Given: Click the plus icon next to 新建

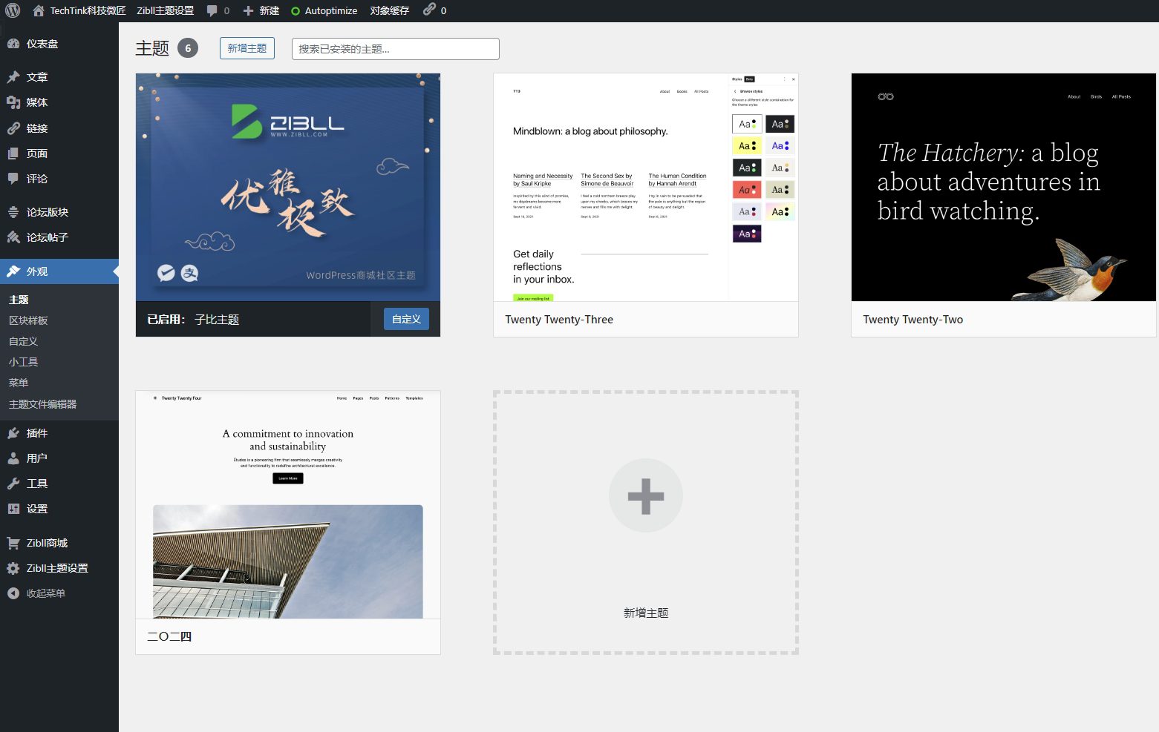Looking at the screenshot, I should 249,10.
